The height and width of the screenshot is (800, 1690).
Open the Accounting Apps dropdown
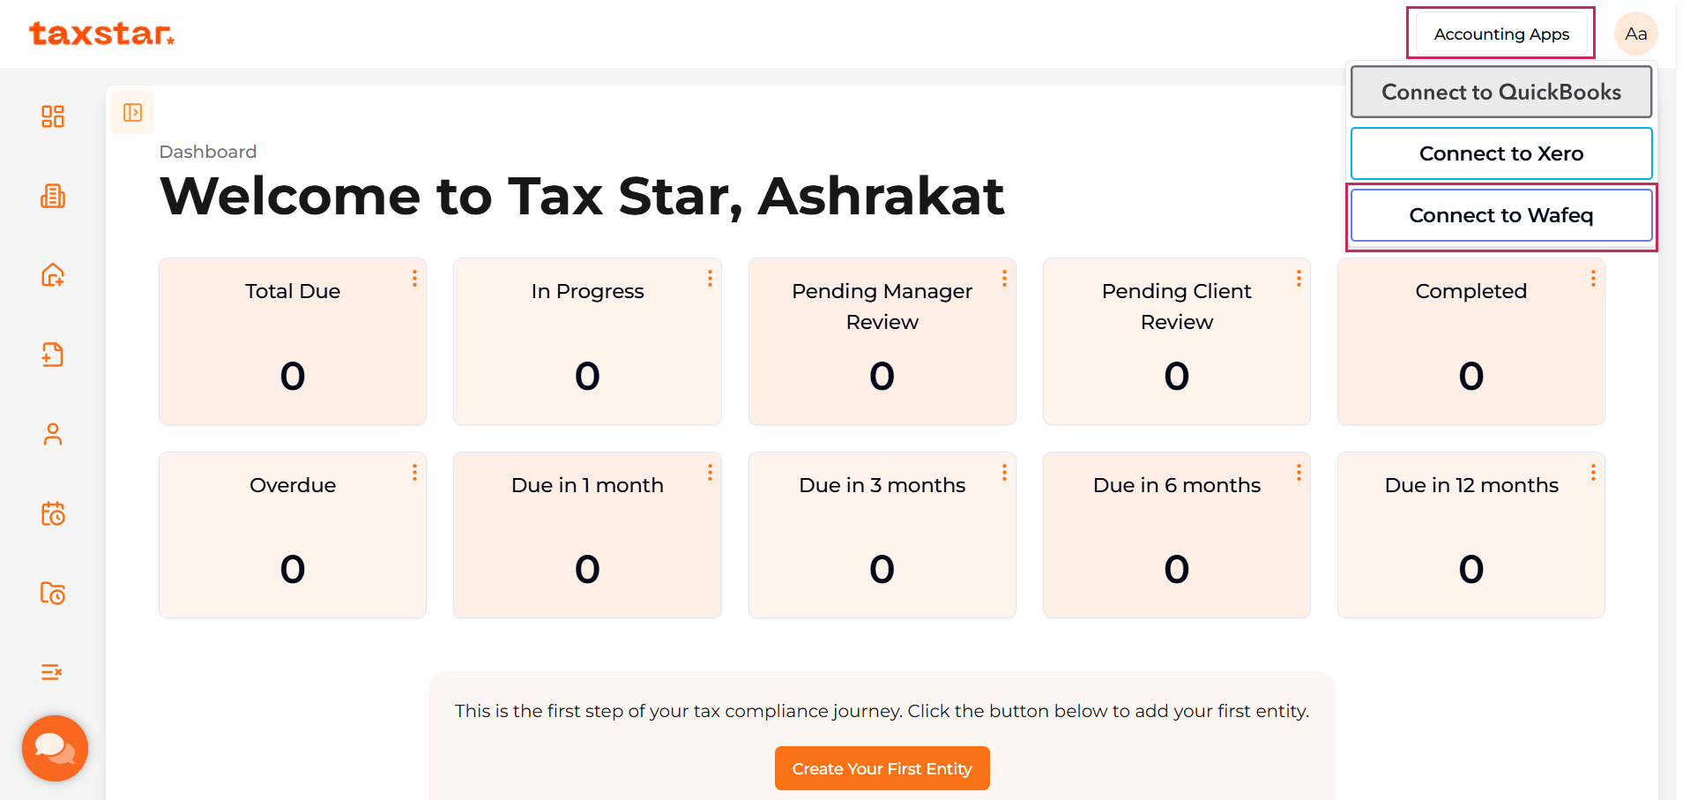tap(1500, 34)
